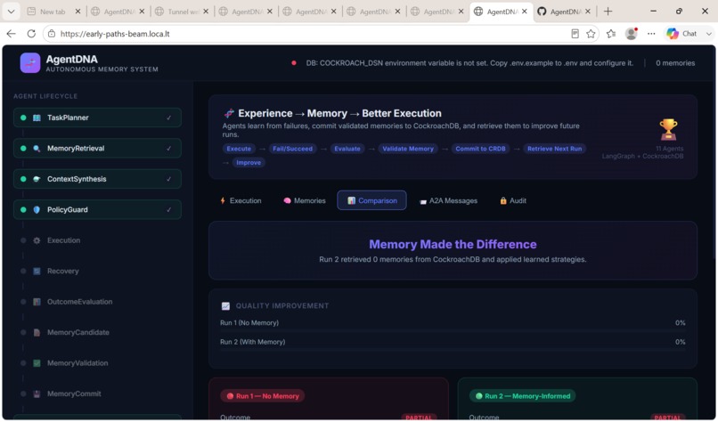Select the PolicyGuard agent step
The image size is (718, 422).
[x=97, y=209]
